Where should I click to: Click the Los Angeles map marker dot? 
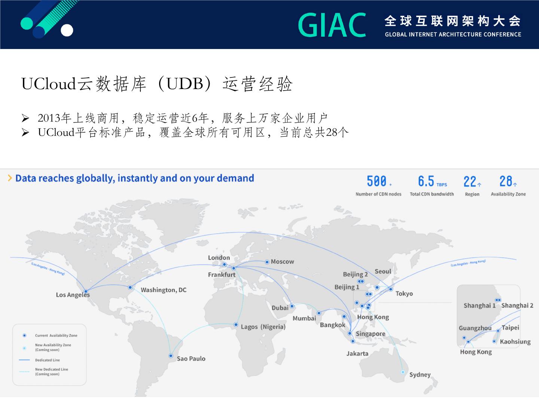86,291
